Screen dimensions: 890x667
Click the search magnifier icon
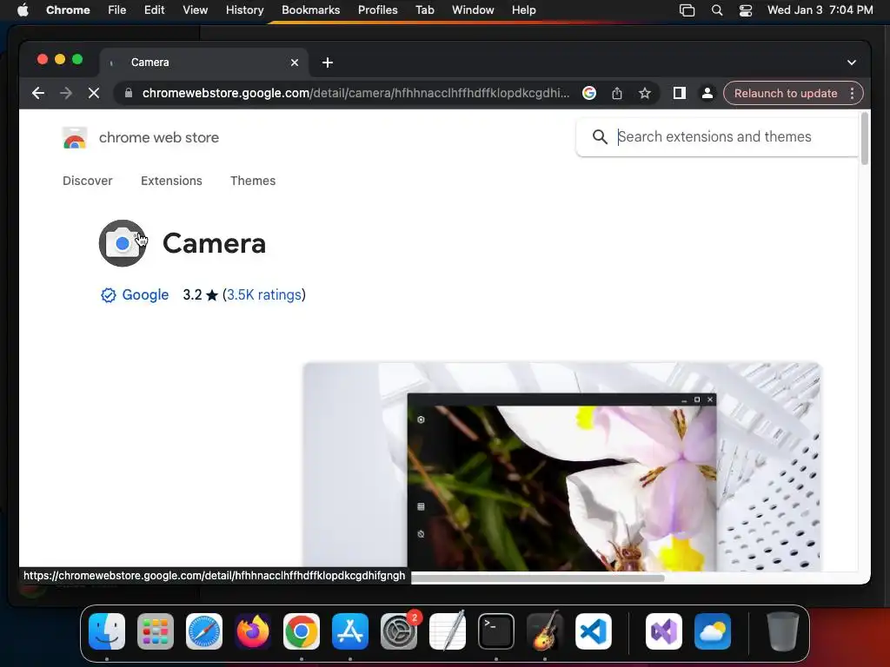(x=600, y=136)
